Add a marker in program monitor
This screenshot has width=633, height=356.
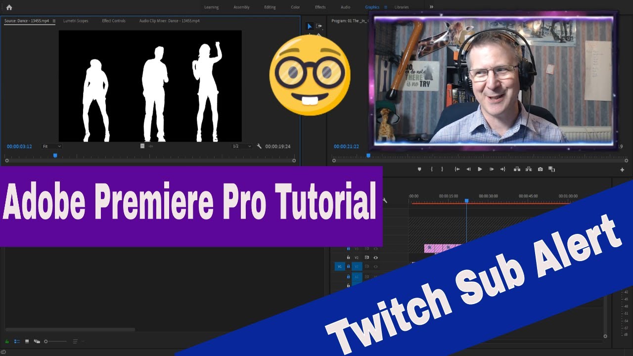419,169
